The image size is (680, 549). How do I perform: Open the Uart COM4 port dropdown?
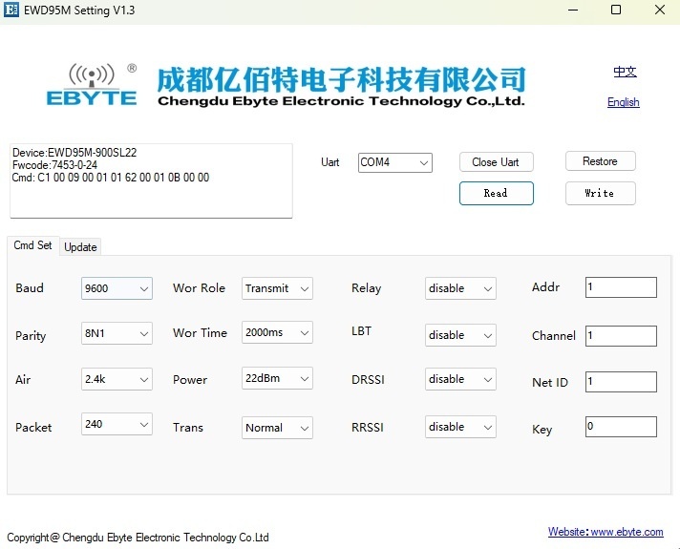(x=395, y=162)
